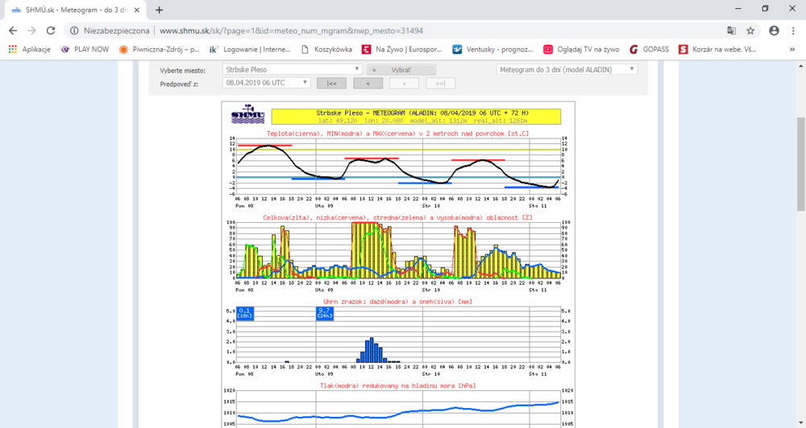This screenshot has height=428, width=806.
Task: Expand Strbske Pleso city dropdown
Action: [x=292, y=69]
